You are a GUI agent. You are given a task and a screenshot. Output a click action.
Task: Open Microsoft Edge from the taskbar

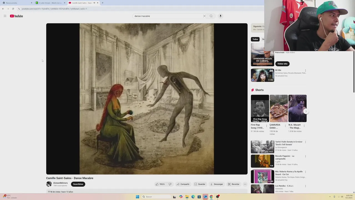(193, 197)
